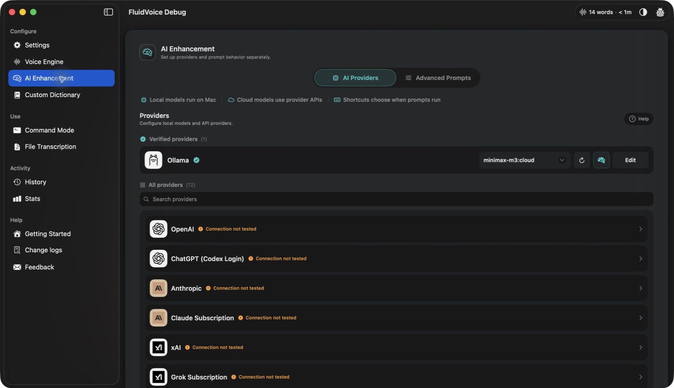The height and width of the screenshot is (388, 674).
Task: Click the brain icon button for Ollama
Action: coord(601,160)
